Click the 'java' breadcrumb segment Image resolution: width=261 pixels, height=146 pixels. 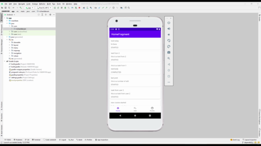[x=28, y=11]
